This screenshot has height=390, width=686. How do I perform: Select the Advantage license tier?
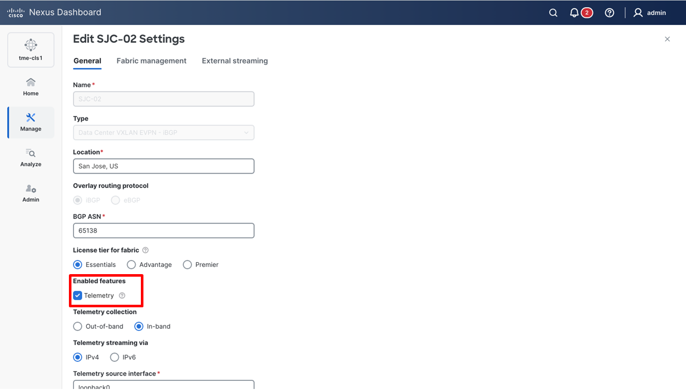click(x=131, y=264)
